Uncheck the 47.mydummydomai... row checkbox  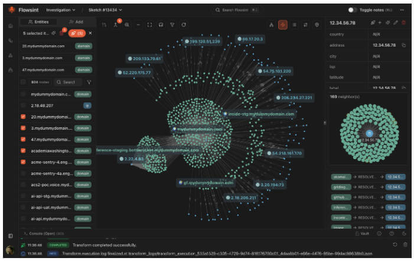pyautogui.click(x=23, y=139)
